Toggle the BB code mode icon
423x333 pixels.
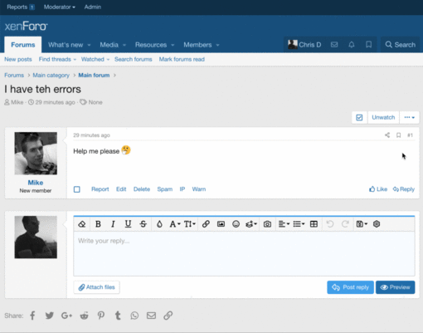(x=377, y=224)
